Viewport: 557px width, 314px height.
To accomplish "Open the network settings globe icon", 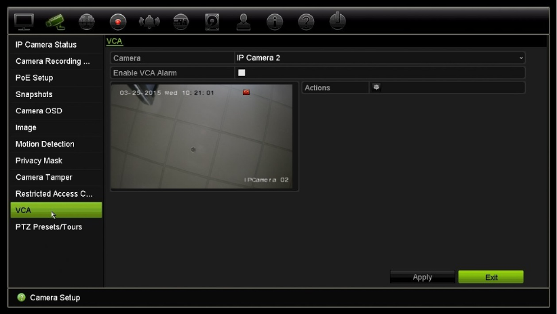I will point(86,22).
